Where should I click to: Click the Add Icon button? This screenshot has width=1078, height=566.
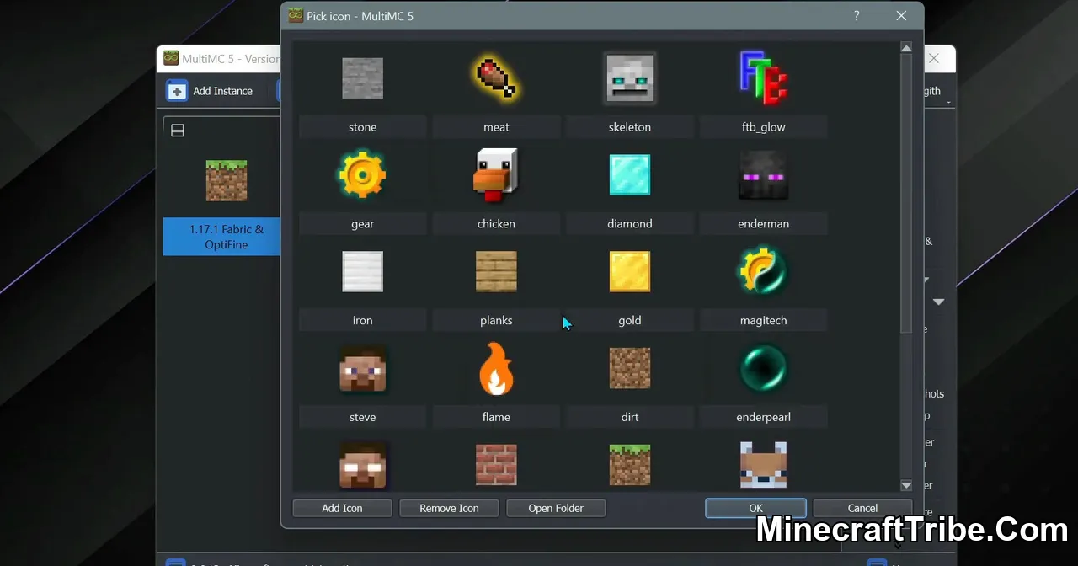point(342,508)
